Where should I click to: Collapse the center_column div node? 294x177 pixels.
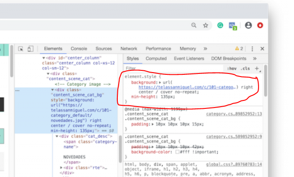44,58
